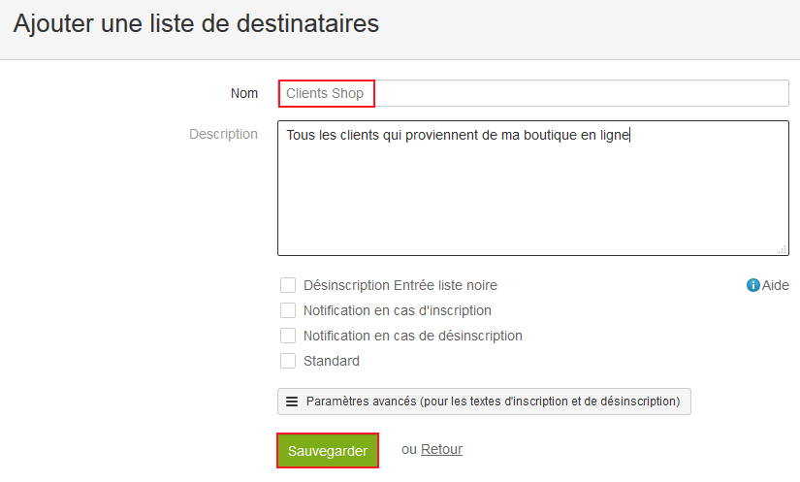Click the Ajouter une liste de destinataires heading
This screenshot has width=800, height=482.
pos(197,23)
